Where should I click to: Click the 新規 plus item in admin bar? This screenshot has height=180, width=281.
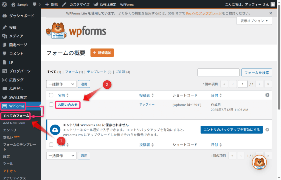point(51,4)
